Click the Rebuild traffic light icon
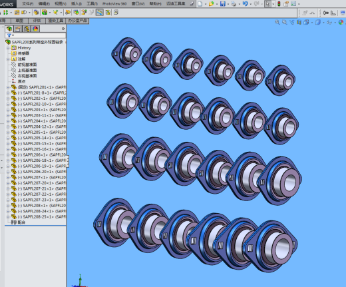The width and height of the screenshot is (346, 287). click(279, 4)
